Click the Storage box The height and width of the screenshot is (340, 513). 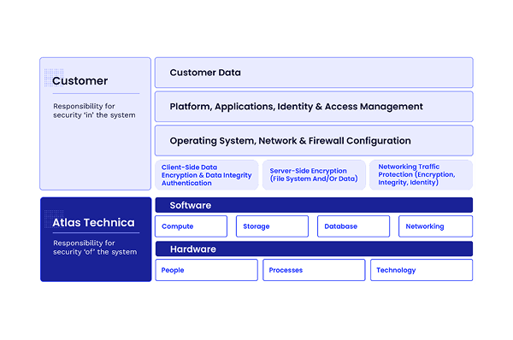(272, 226)
